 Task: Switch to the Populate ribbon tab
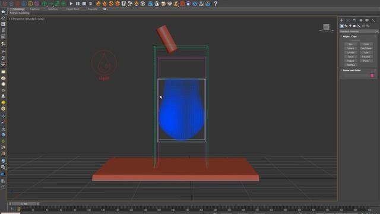pyautogui.click(x=93, y=9)
